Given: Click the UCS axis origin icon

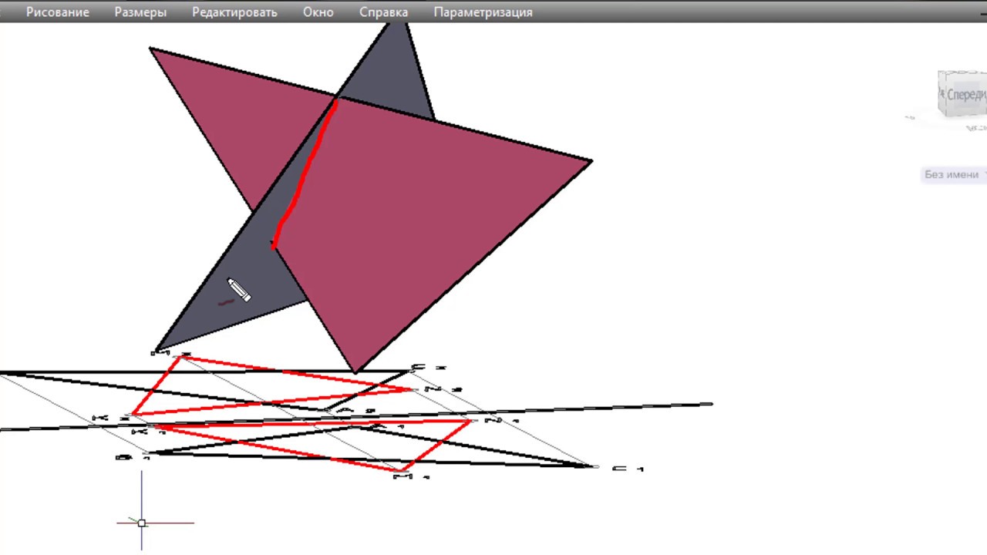Looking at the screenshot, I should point(142,523).
